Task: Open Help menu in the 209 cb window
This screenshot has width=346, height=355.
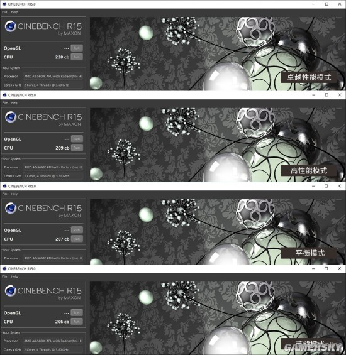Action: 14,103
